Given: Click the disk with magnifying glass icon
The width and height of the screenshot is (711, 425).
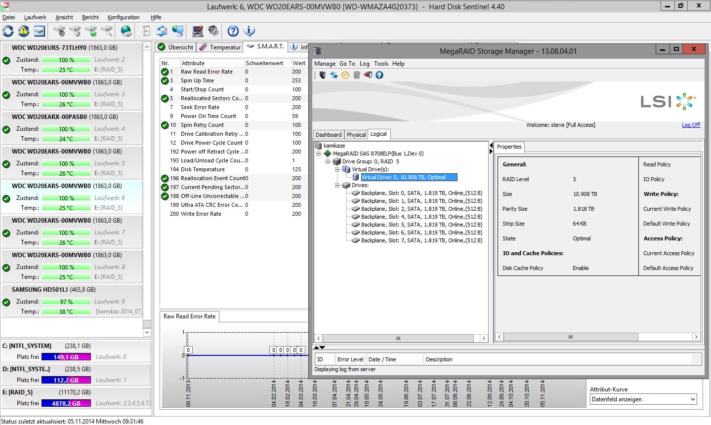Looking at the screenshot, I should tap(107, 31).
